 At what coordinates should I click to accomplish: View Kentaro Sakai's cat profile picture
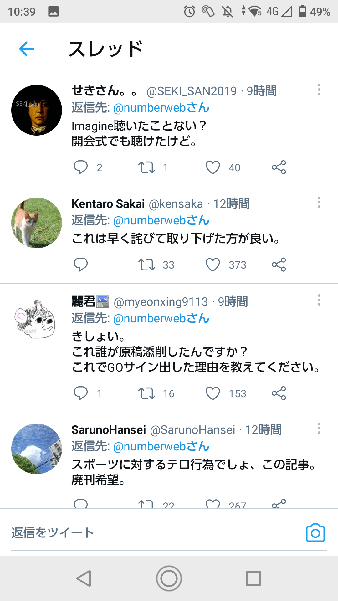[37, 223]
